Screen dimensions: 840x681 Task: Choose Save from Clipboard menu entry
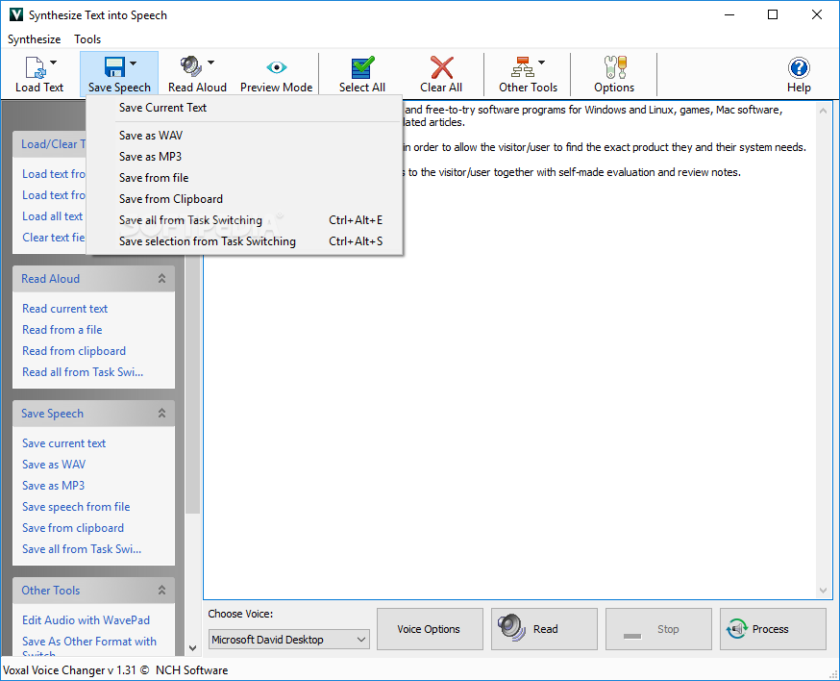244,199
